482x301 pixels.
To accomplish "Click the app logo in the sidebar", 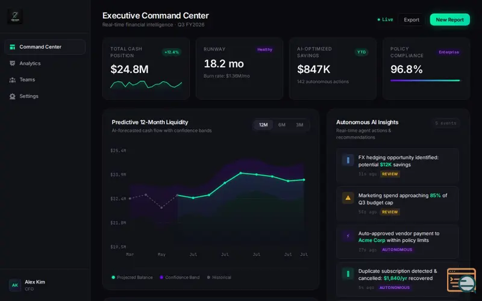I will 15,17.
